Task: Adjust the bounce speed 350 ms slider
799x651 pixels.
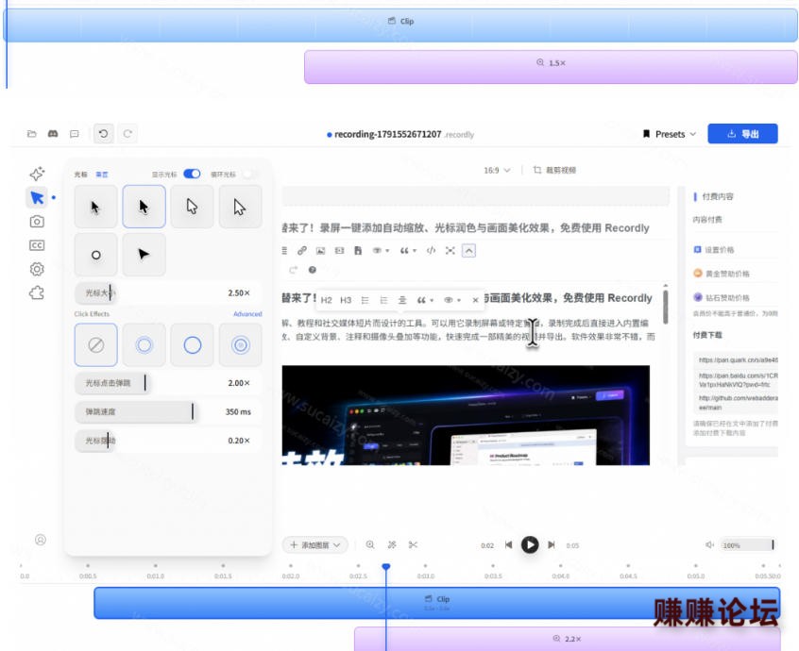Action: 168,411
